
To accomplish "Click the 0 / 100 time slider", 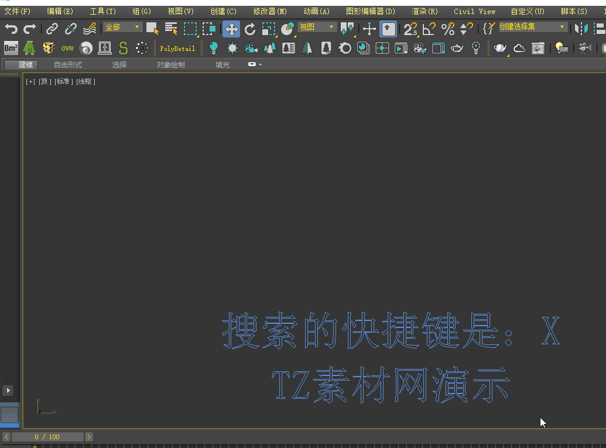I will (x=47, y=437).
